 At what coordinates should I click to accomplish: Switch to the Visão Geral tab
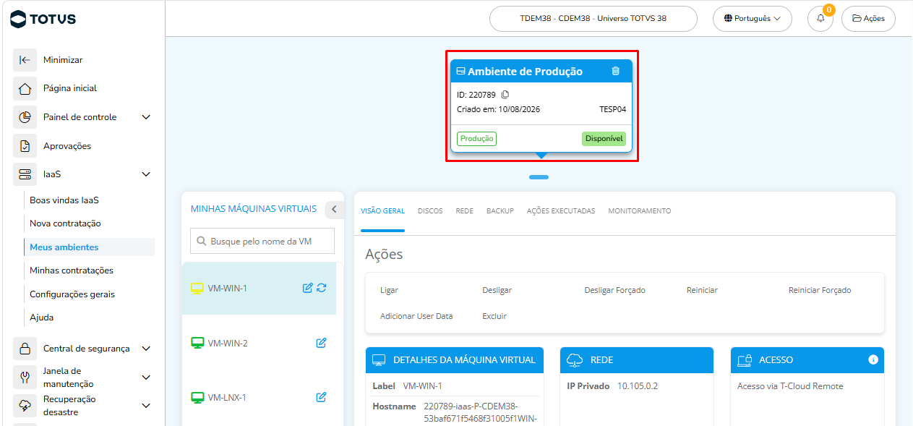click(x=382, y=211)
